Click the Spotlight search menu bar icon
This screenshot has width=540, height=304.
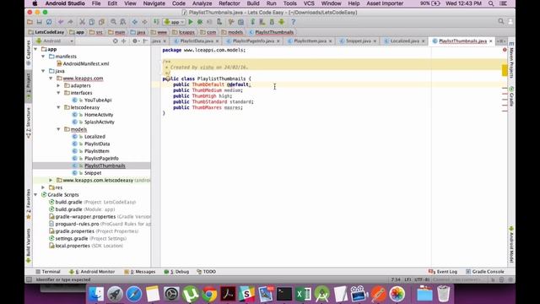tap(491, 3)
